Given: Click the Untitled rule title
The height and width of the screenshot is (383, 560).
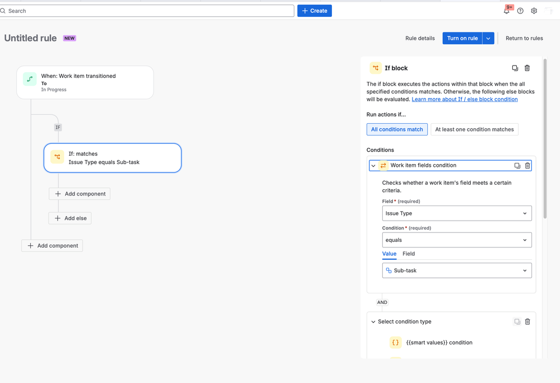Looking at the screenshot, I should click(30, 38).
